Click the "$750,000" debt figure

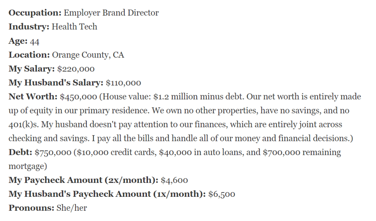click(x=53, y=152)
